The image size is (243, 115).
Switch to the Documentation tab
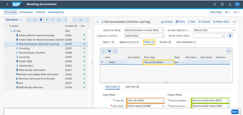point(186,42)
